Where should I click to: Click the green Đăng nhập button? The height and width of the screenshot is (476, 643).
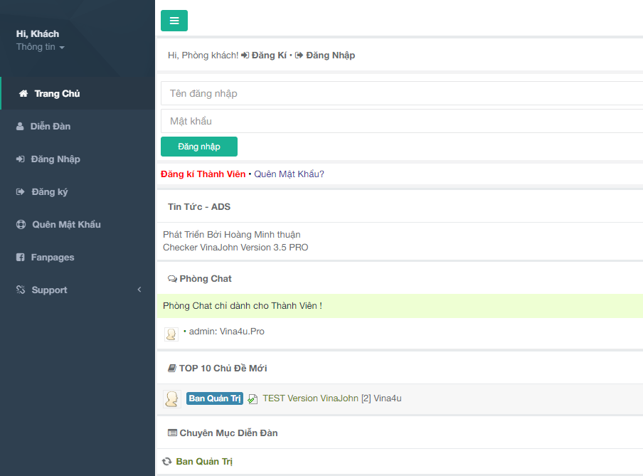coord(199,147)
